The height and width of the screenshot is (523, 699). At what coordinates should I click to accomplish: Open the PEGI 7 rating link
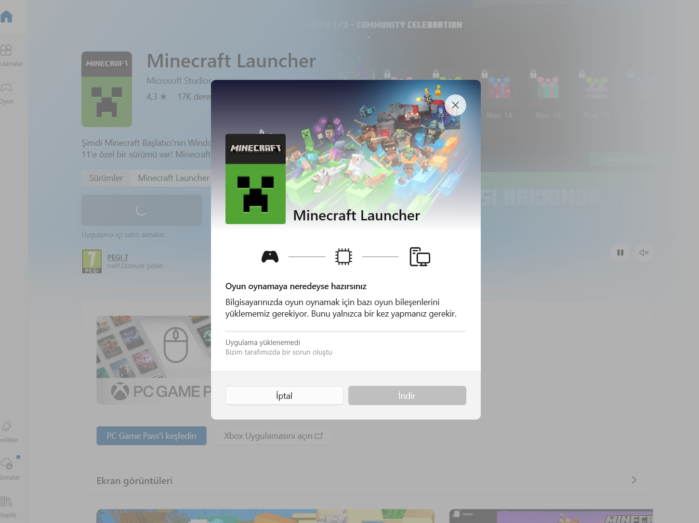click(x=118, y=257)
